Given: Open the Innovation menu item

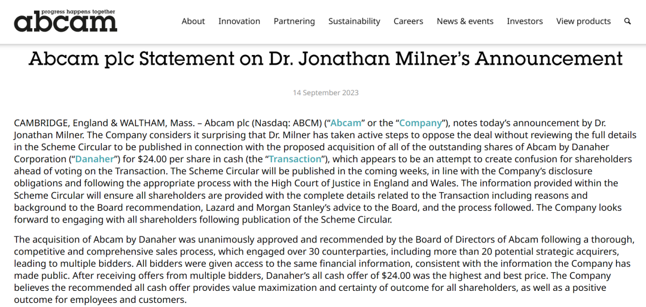Looking at the screenshot, I should (239, 21).
